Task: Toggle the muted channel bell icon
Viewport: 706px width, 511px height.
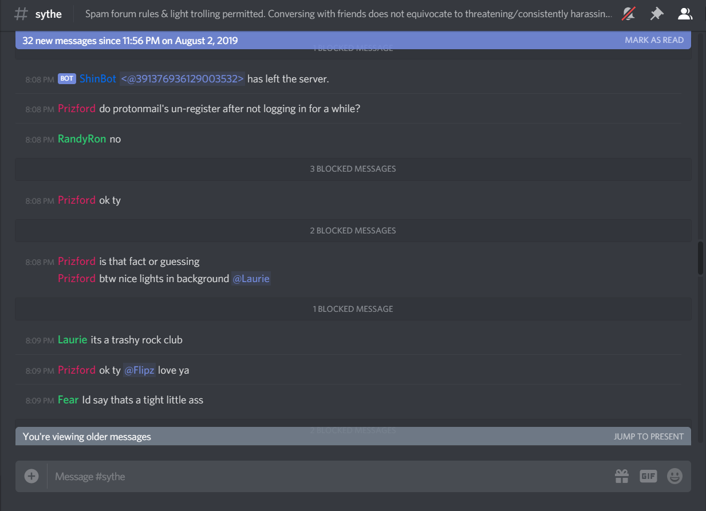Action: click(x=629, y=14)
